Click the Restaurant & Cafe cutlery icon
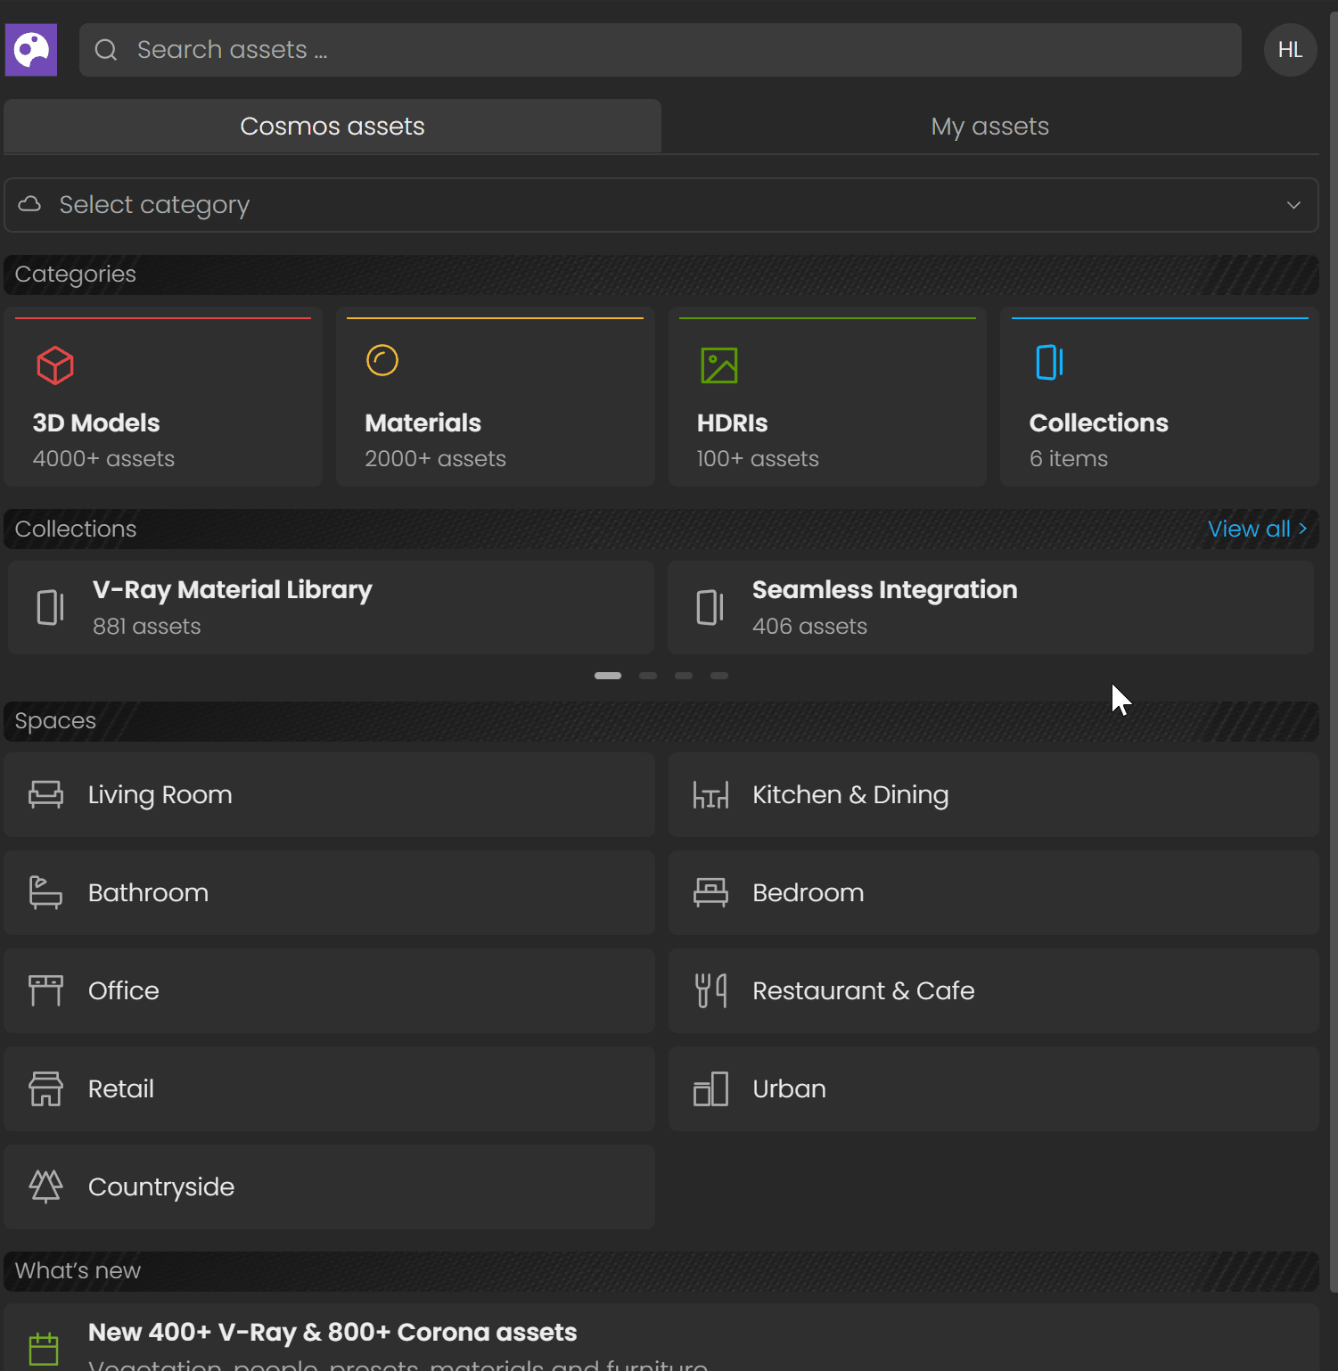The height and width of the screenshot is (1371, 1338). click(x=710, y=990)
